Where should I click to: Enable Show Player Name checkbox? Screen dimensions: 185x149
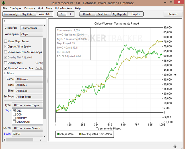(6, 41)
